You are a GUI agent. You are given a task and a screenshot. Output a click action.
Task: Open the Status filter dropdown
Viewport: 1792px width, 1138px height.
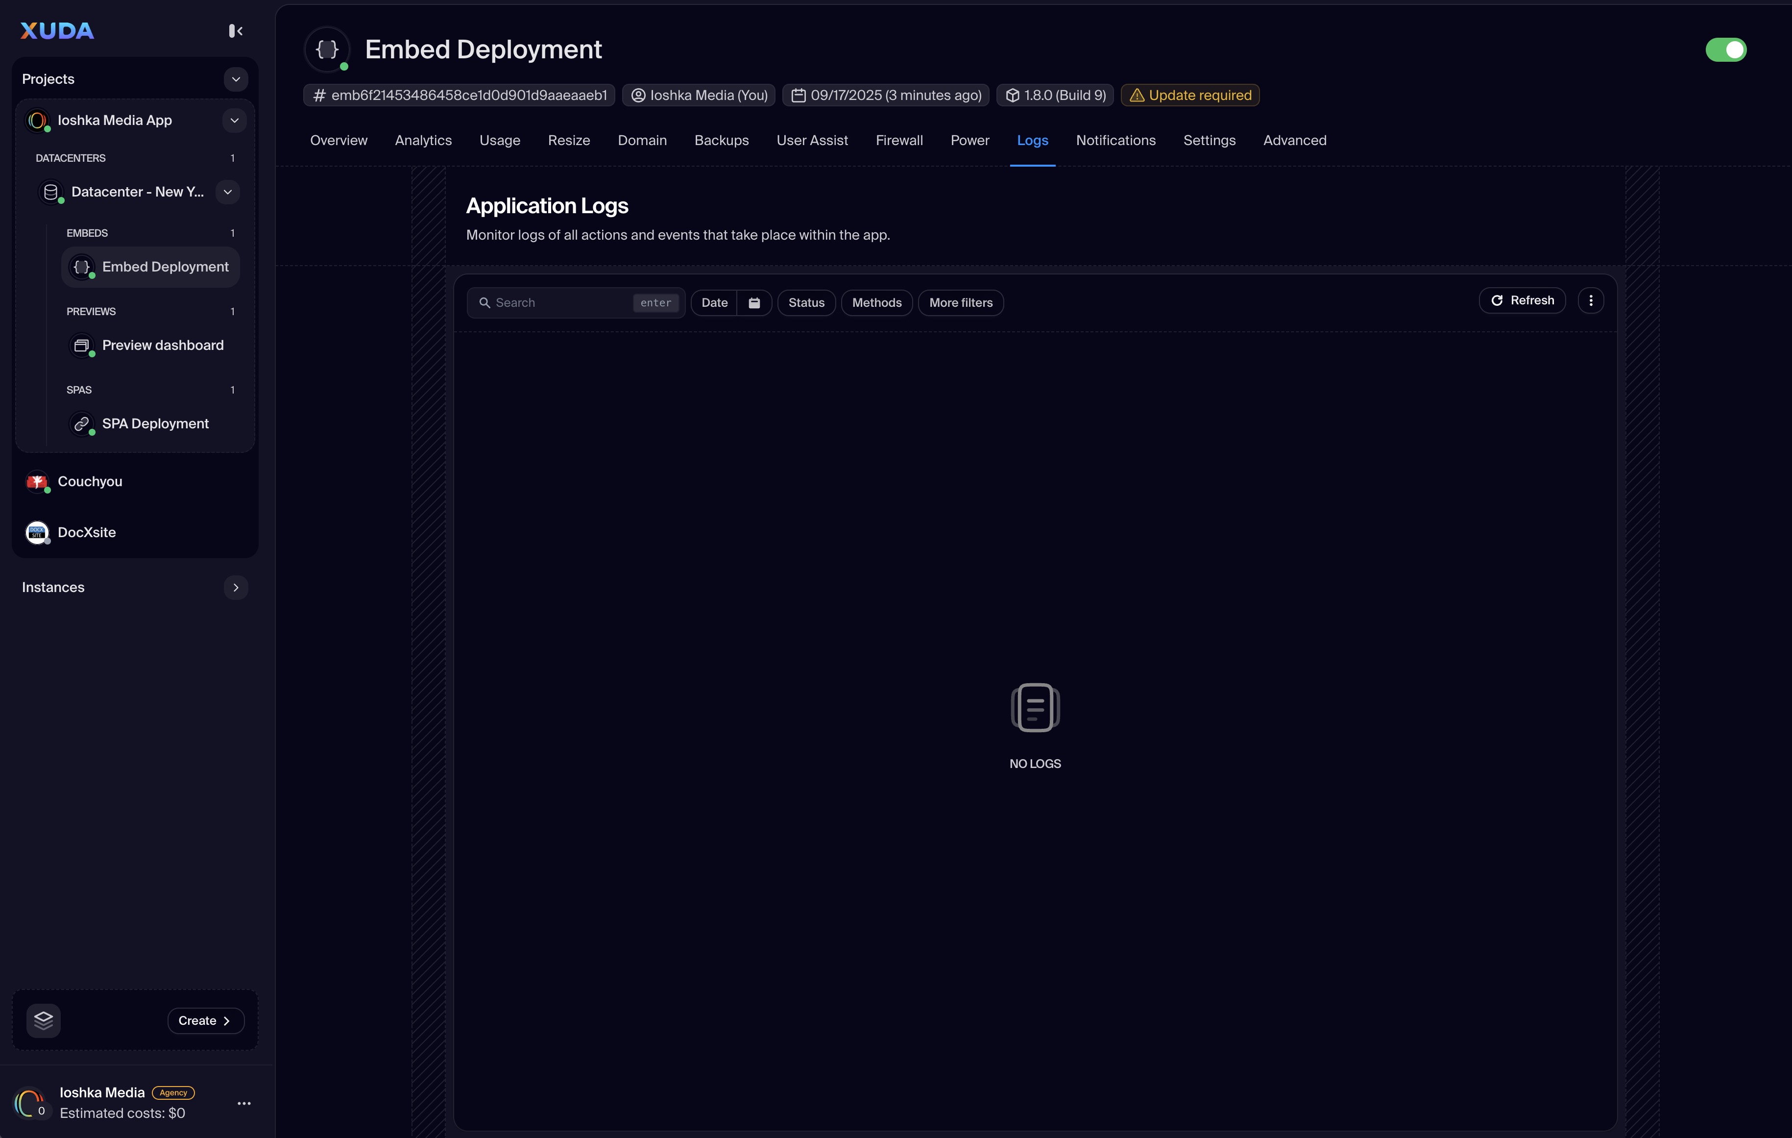pyautogui.click(x=806, y=303)
